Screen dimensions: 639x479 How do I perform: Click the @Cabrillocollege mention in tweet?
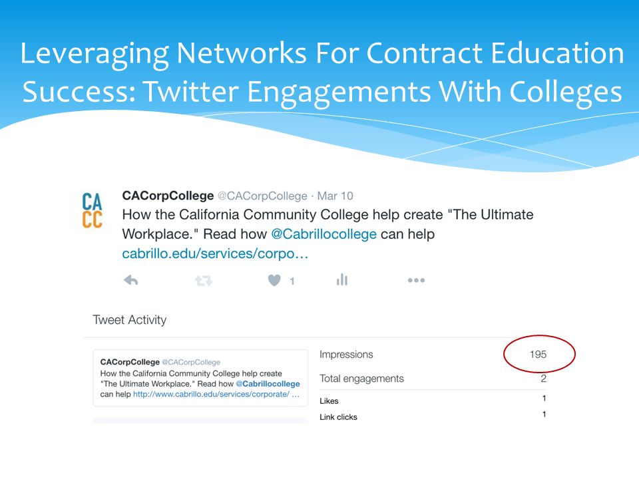click(323, 234)
